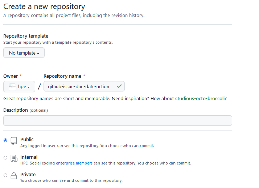The height and width of the screenshot is (188, 259).
Task: Click the hpe owner avatar icon
Action: point(12,87)
